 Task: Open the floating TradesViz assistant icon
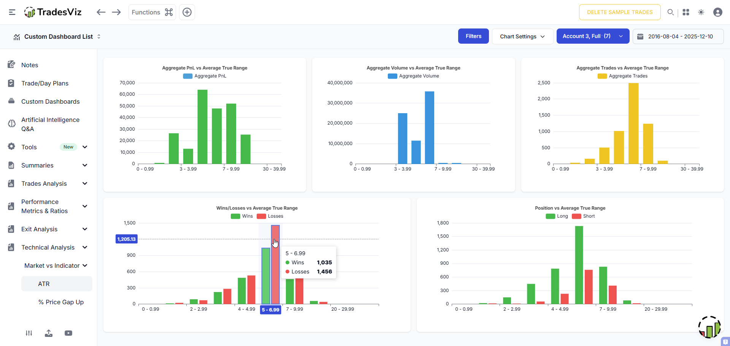(x=709, y=327)
